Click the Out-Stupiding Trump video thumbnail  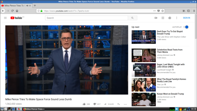144,37
